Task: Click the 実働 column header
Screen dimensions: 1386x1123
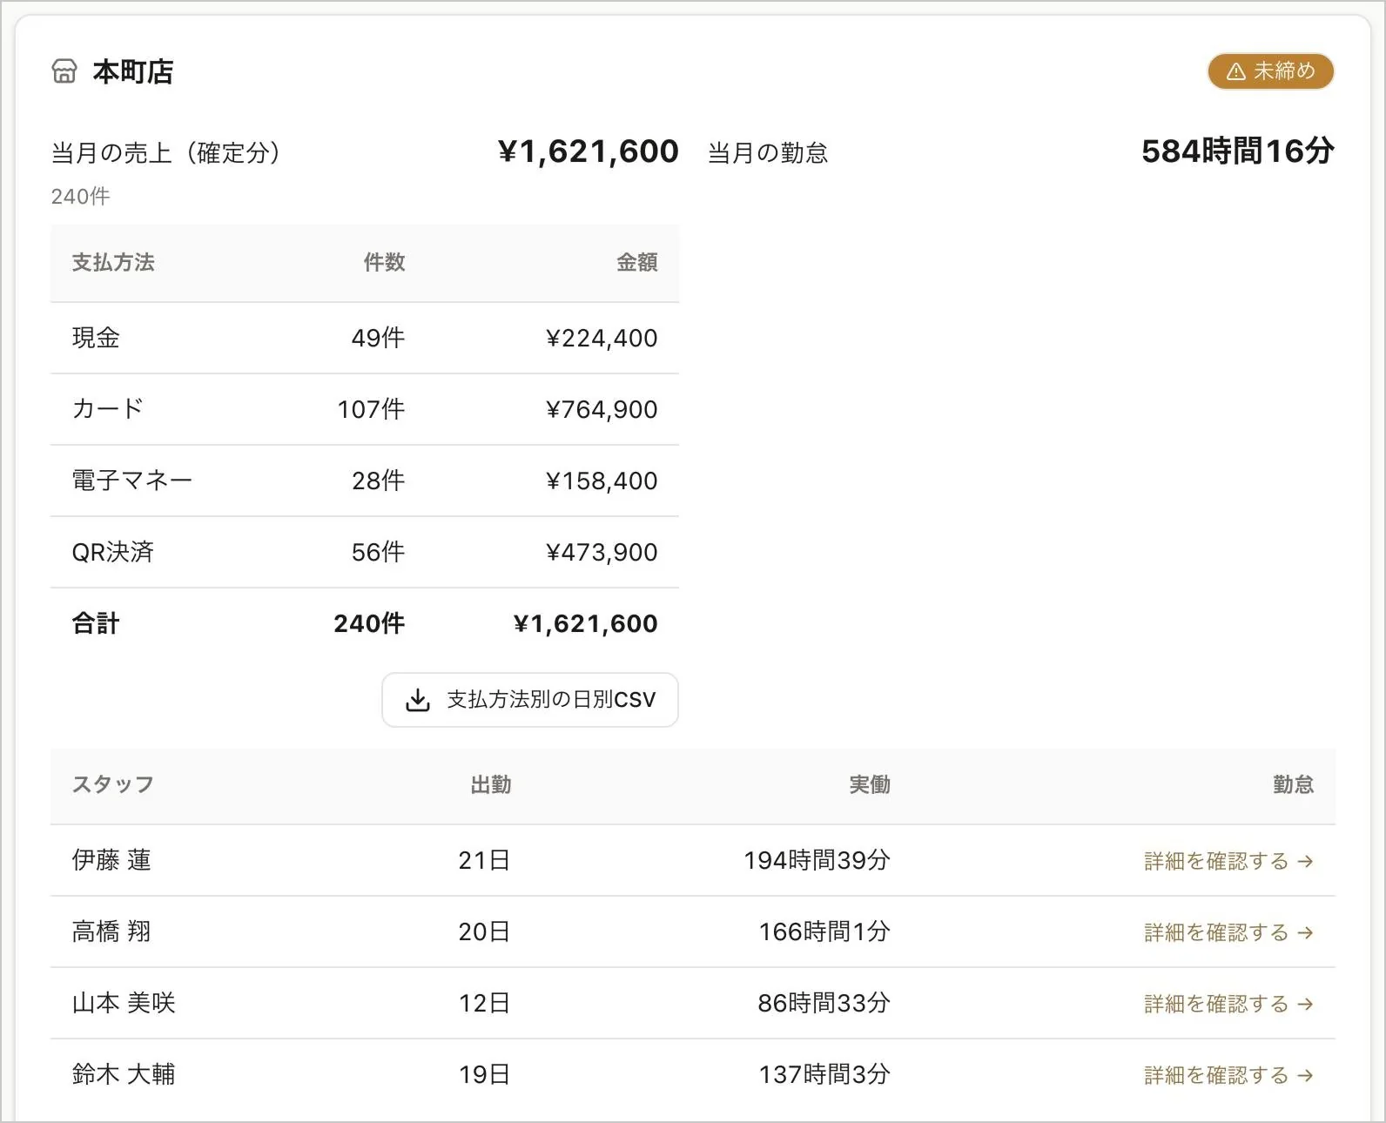Action: [870, 785]
